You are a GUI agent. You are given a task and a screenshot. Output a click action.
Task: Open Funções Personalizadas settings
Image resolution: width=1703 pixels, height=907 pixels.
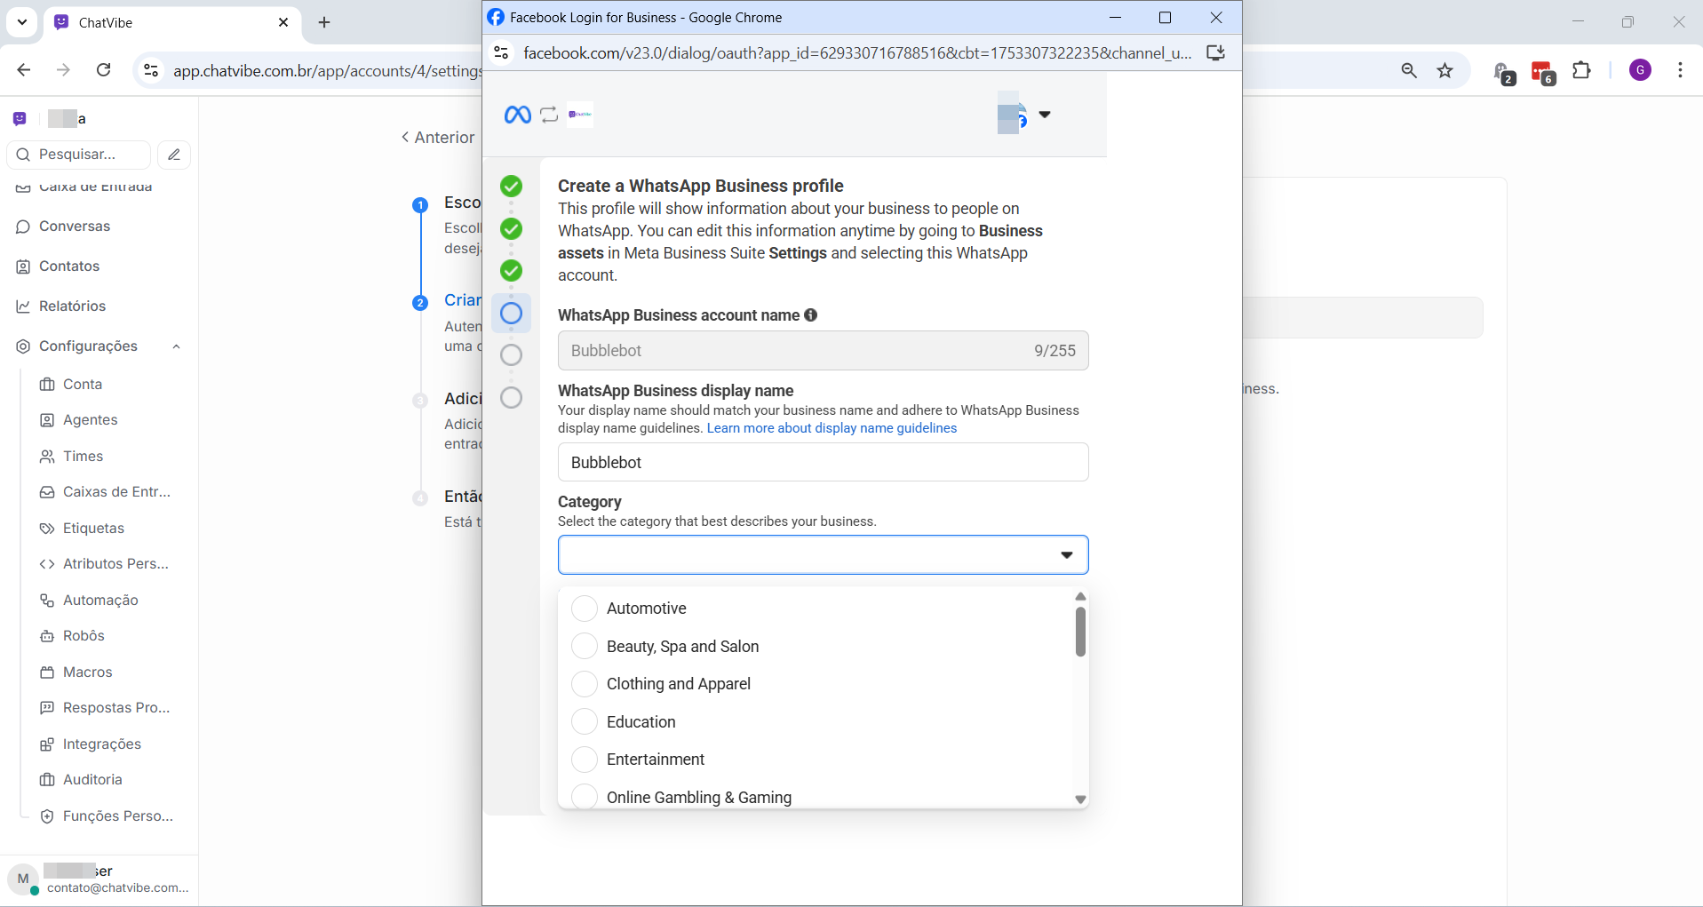pos(118,816)
